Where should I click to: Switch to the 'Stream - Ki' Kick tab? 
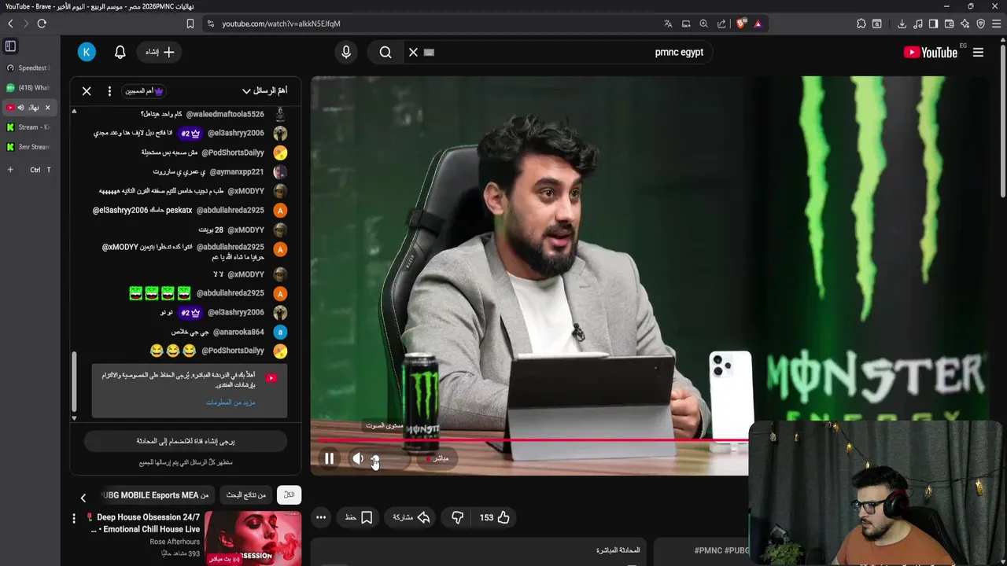point(28,127)
